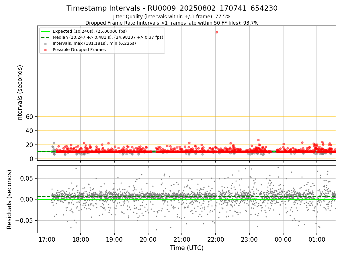Click the 'Residuals (seconds)' y-axis label
The width and height of the screenshot is (344, 258).
click(9, 199)
